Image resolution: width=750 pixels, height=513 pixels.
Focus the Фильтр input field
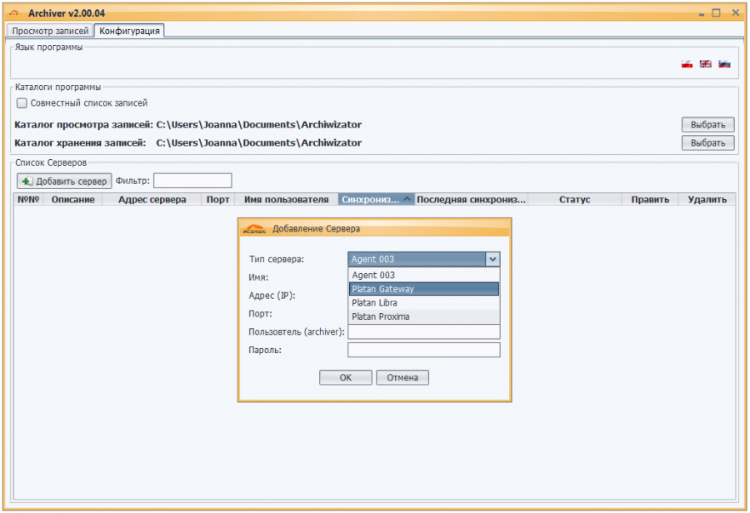point(192,181)
